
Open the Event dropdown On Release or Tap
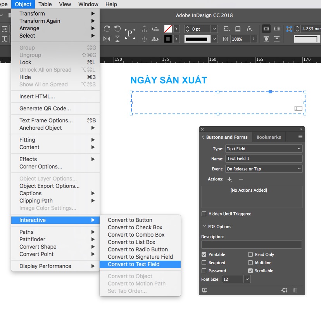coord(264,169)
